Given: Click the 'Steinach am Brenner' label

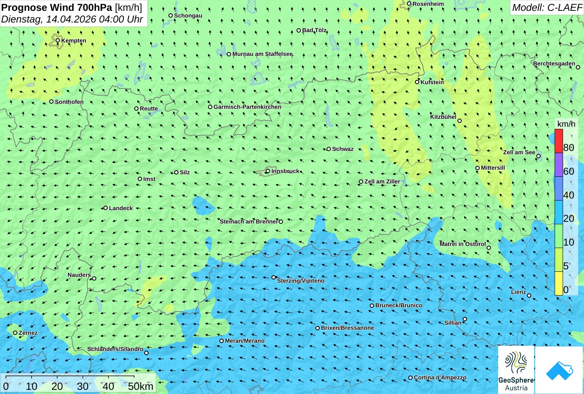Looking at the screenshot, I should pyautogui.click(x=249, y=221).
